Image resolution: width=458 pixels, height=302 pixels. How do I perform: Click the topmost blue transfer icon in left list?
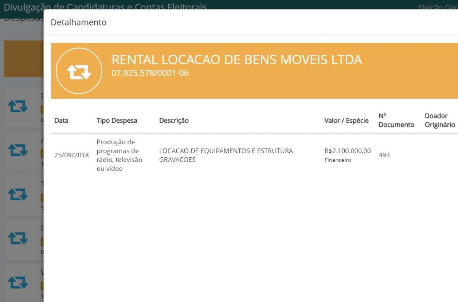click(18, 107)
